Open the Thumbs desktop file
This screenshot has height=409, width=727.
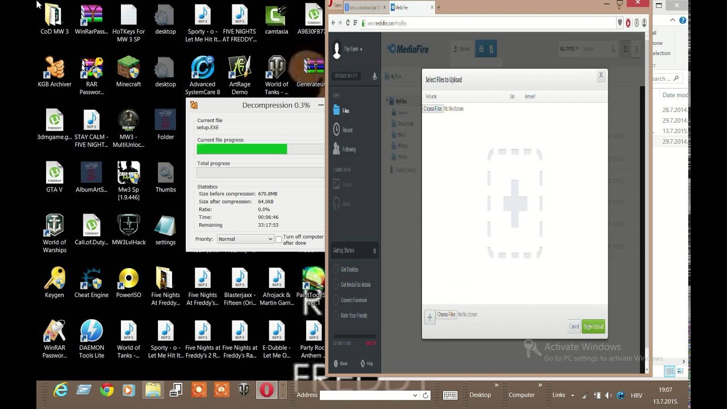click(165, 178)
